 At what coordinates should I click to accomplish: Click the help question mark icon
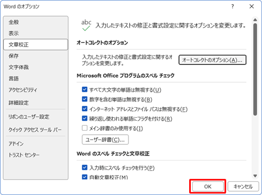point(233,6)
